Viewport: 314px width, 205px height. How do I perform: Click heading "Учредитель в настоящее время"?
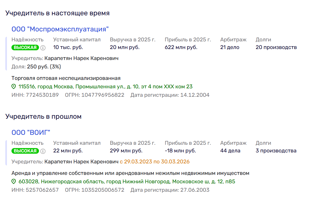pos(58,13)
